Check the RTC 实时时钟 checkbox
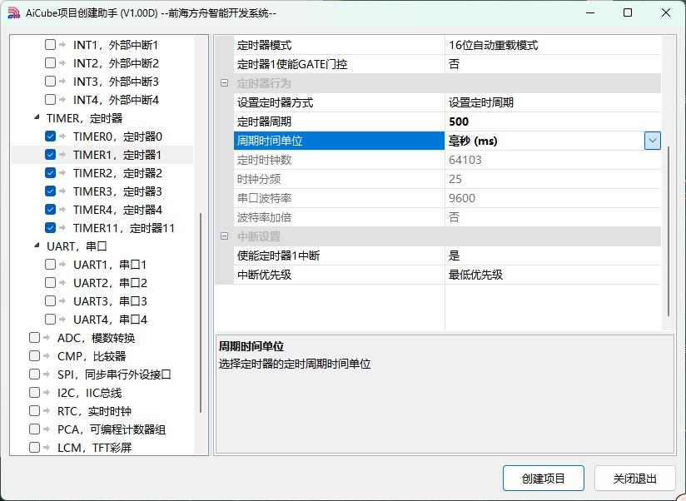The width and height of the screenshot is (686, 501). point(35,411)
